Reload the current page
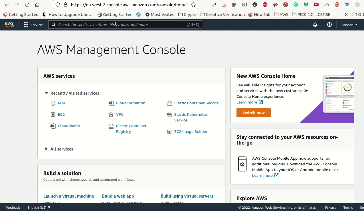Viewport: 364px width, 211px height. click(x=27, y=5)
